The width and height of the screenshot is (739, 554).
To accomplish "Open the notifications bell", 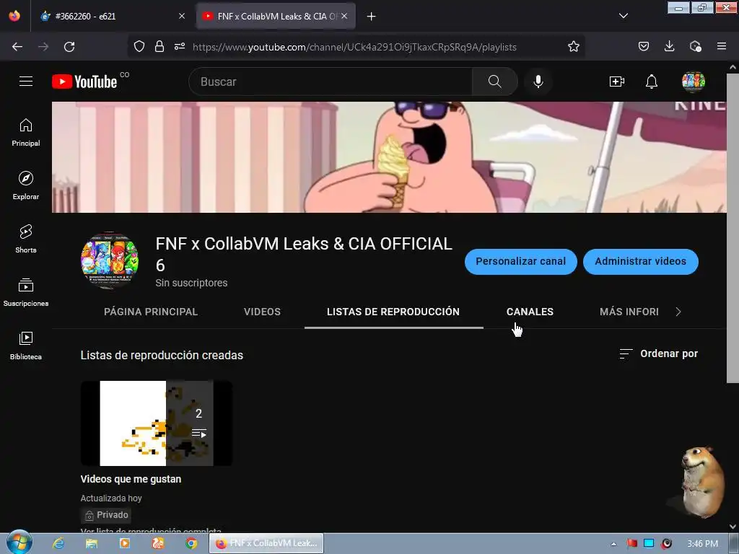I will [652, 82].
